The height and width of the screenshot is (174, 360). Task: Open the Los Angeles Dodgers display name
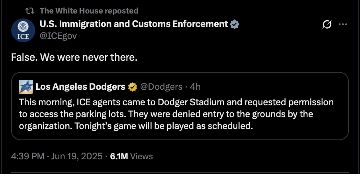(x=80, y=87)
